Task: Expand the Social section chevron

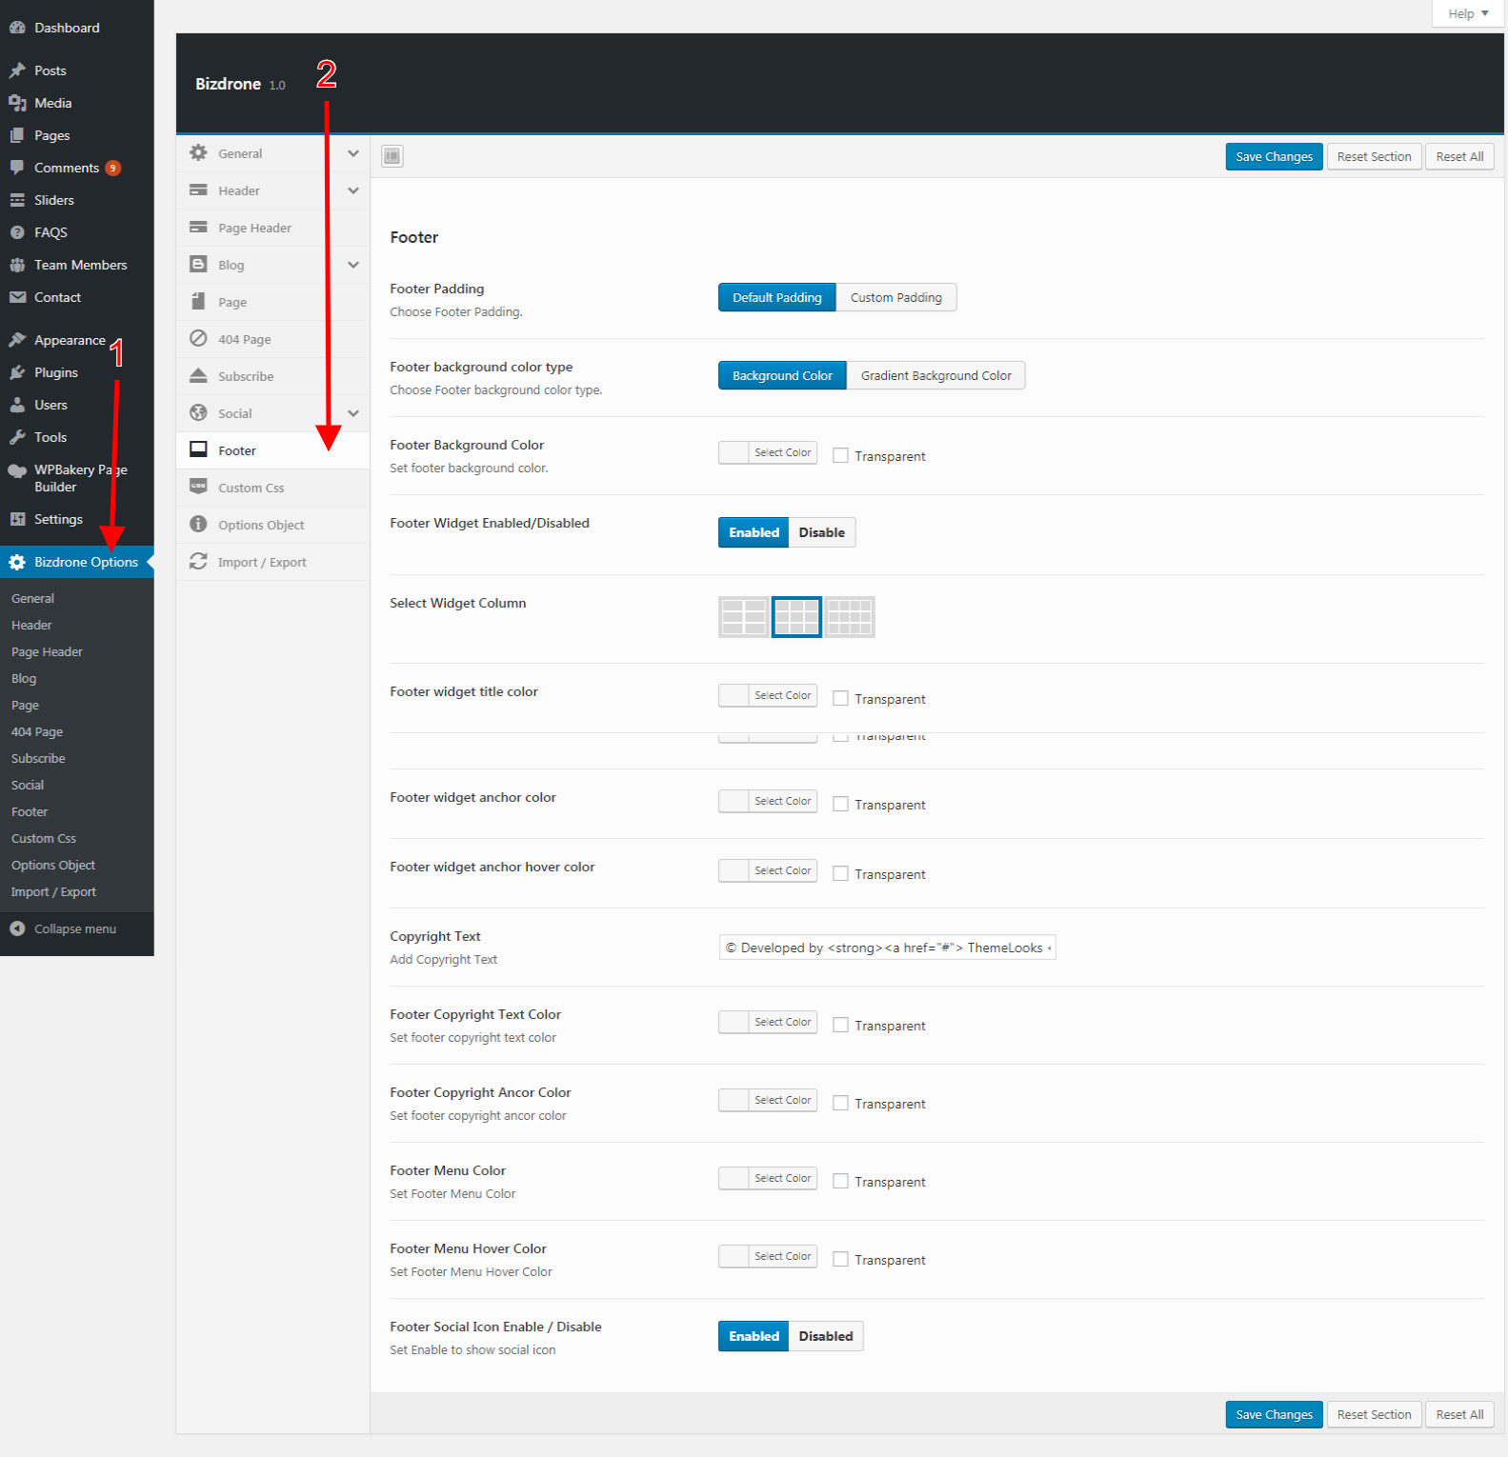Action: [353, 413]
